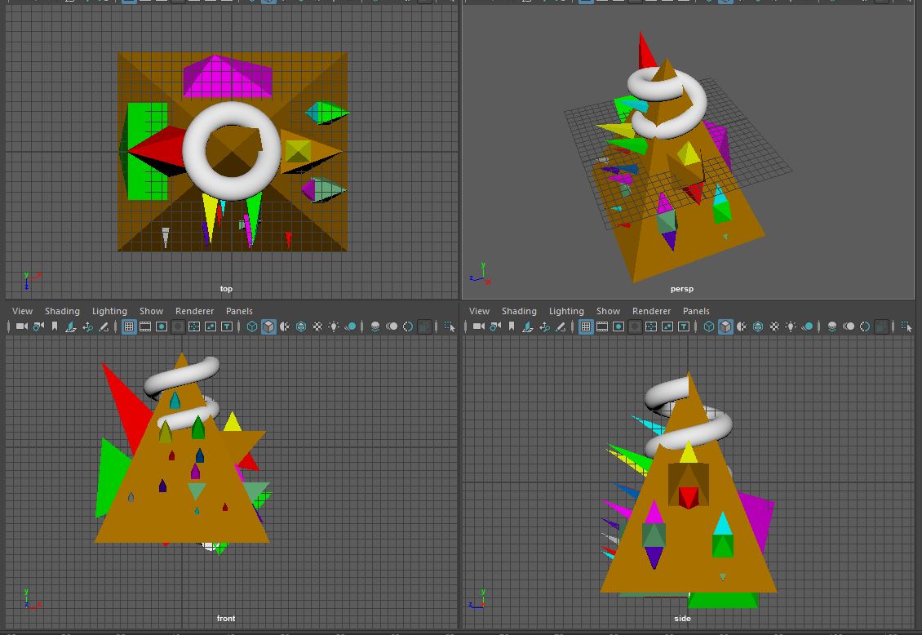The width and height of the screenshot is (922, 635).
Task: Select Grease Pencil icon in front panel
Action: pos(104,327)
